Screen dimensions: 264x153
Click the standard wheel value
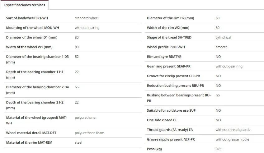(87, 18)
